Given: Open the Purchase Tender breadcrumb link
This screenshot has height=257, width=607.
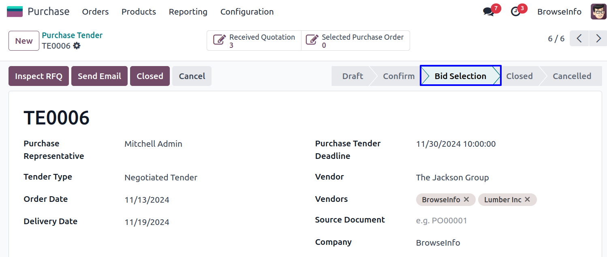Looking at the screenshot, I should click(72, 35).
